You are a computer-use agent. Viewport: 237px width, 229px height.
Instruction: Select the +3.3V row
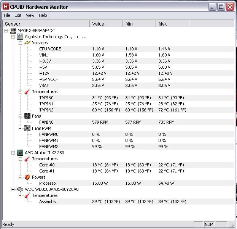click(136, 61)
